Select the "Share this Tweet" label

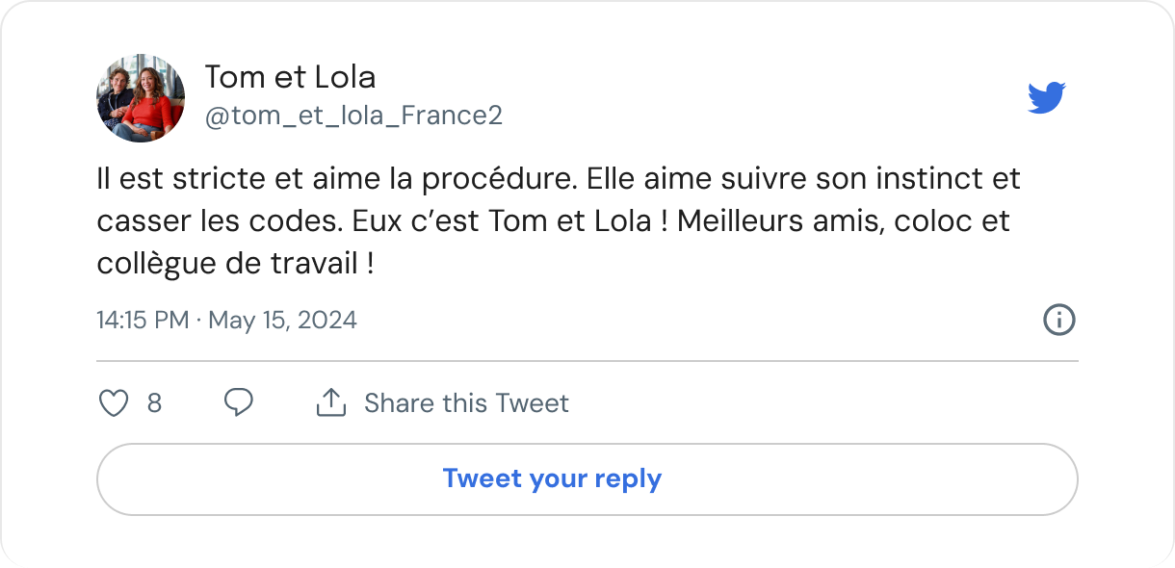tap(466, 402)
